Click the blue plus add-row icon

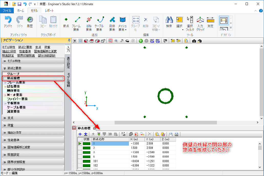[x=80, y=134]
